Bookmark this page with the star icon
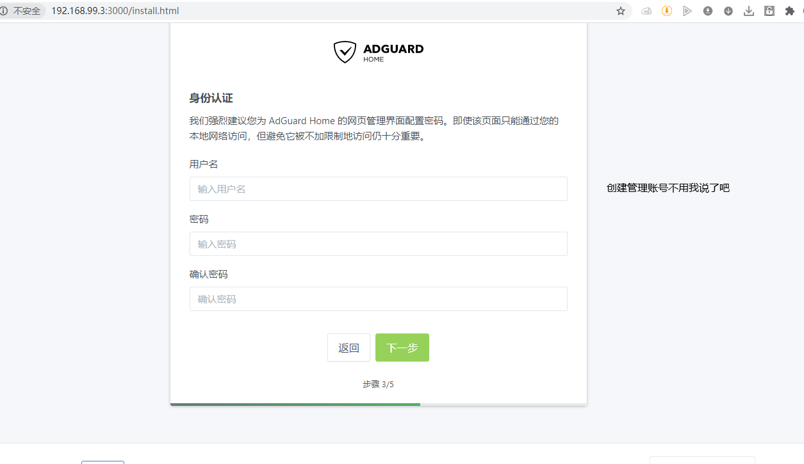Image resolution: width=804 pixels, height=464 pixels. pyautogui.click(x=620, y=11)
